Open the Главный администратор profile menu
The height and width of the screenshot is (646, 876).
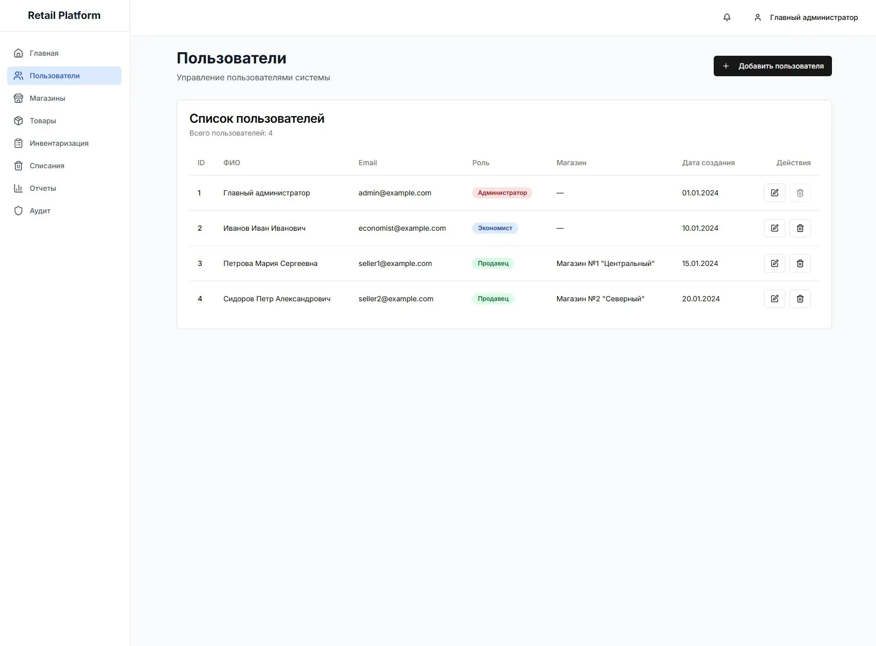click(806, 17)
